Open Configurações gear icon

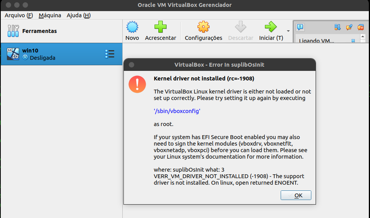click(203, 27)
